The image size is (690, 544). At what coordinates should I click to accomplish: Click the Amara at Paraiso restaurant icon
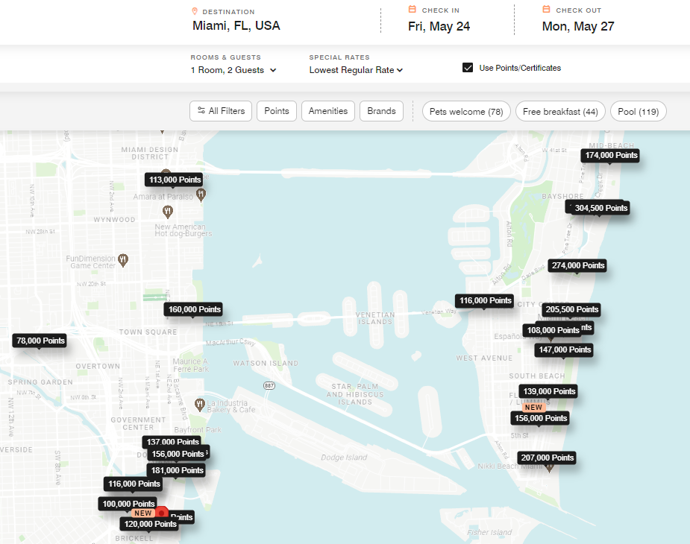pyautogui.click(x=201, y=194)
